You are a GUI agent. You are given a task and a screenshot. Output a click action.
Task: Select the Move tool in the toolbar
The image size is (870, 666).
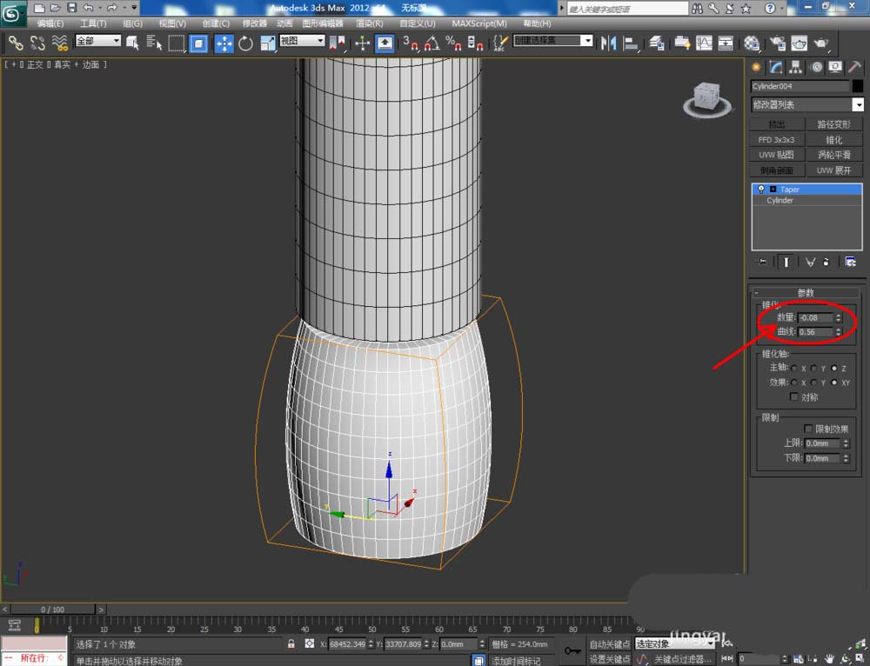pyautogui.click(x=224, y=43)
